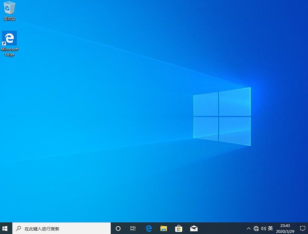Open the clock showing 23:43
Viewport: 308px width, 234px height.
coord(285,229)
